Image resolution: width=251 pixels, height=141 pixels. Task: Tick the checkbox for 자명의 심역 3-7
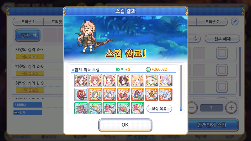222,53
